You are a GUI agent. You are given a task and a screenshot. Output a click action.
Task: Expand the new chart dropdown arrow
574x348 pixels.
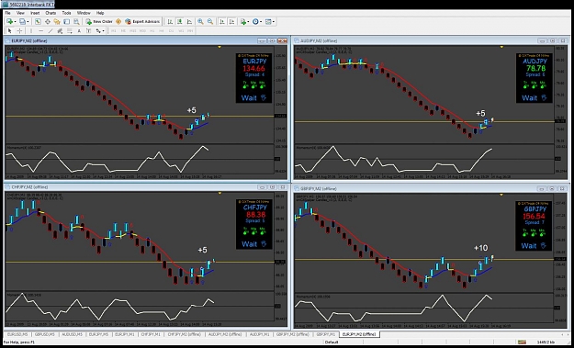point(15,22)
